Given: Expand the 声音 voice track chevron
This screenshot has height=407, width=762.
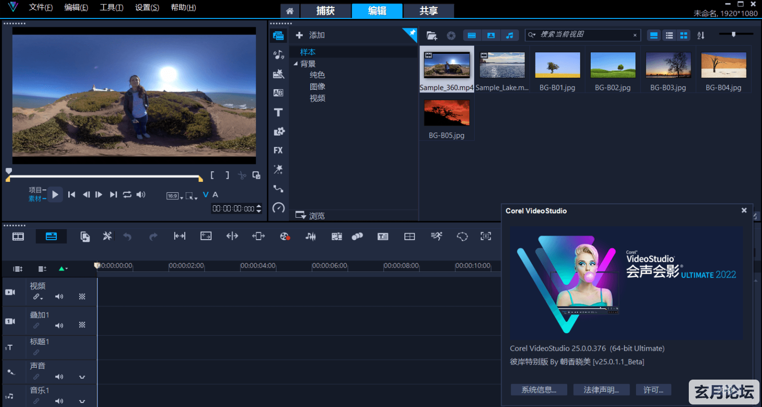Looking at the screenshot, I should pyautogui.click(x=82, y=377).
